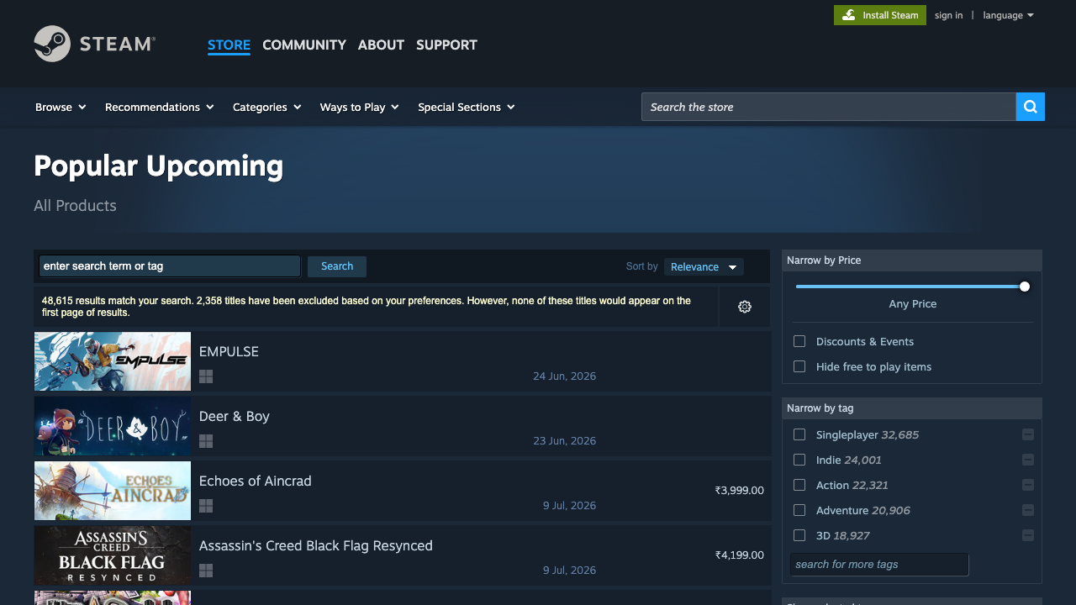1076x605 pixels.
Task: Expand the Recommendations menu
Action: 159,107
